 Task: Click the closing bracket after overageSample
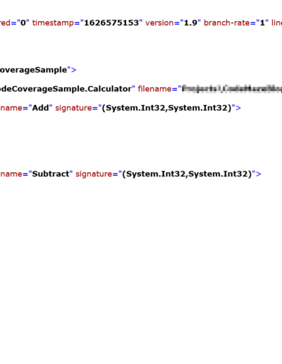[x=74, y=70]
